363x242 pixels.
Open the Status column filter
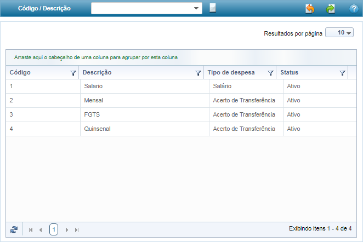pos(342,73)
